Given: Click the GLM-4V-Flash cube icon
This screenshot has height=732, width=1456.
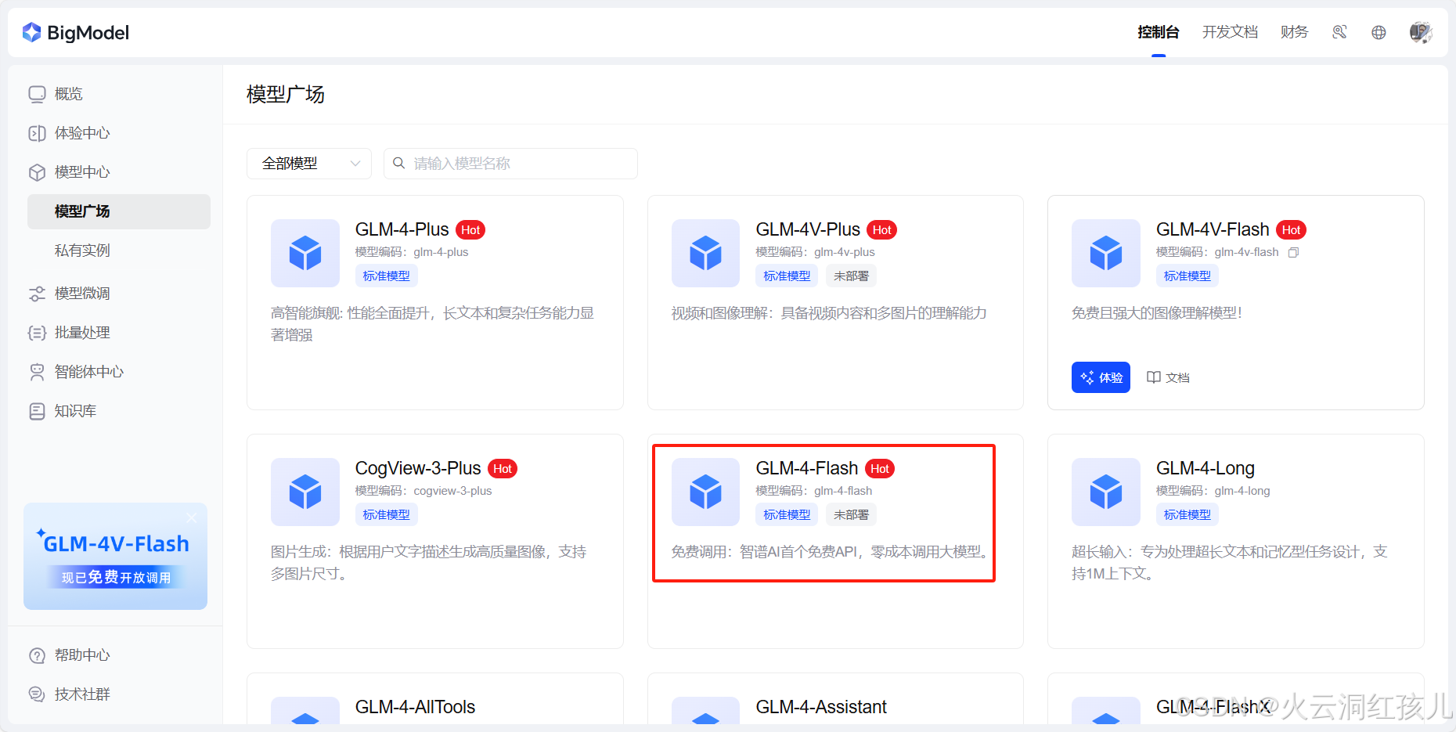Looking at the screenshot, I should click(x=1106, y=253).
